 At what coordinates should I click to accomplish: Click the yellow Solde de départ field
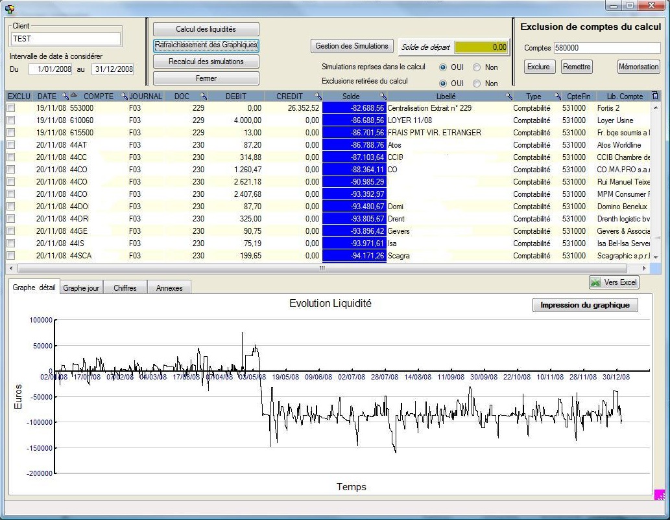pyautogui.click(x=481, y=47)
